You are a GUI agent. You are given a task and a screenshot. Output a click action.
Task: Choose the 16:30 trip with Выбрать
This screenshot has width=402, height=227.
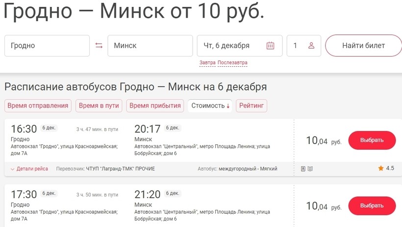point(372,140)
